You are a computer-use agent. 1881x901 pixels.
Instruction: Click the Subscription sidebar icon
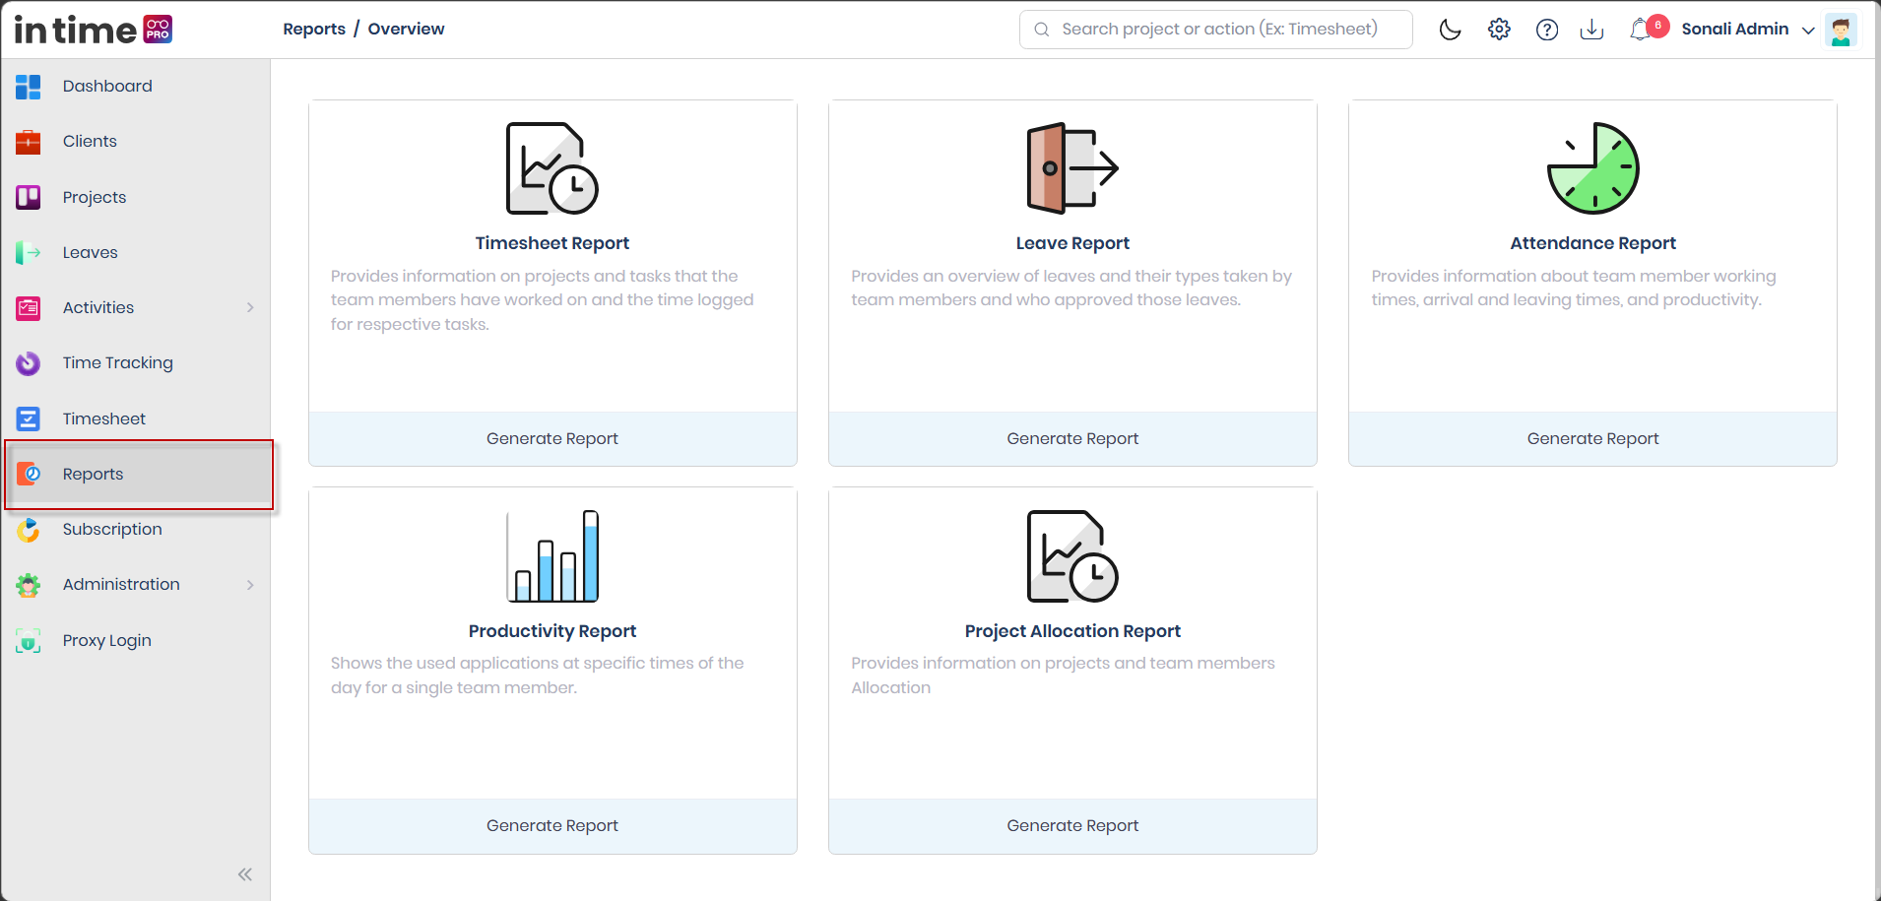[29, 530]
